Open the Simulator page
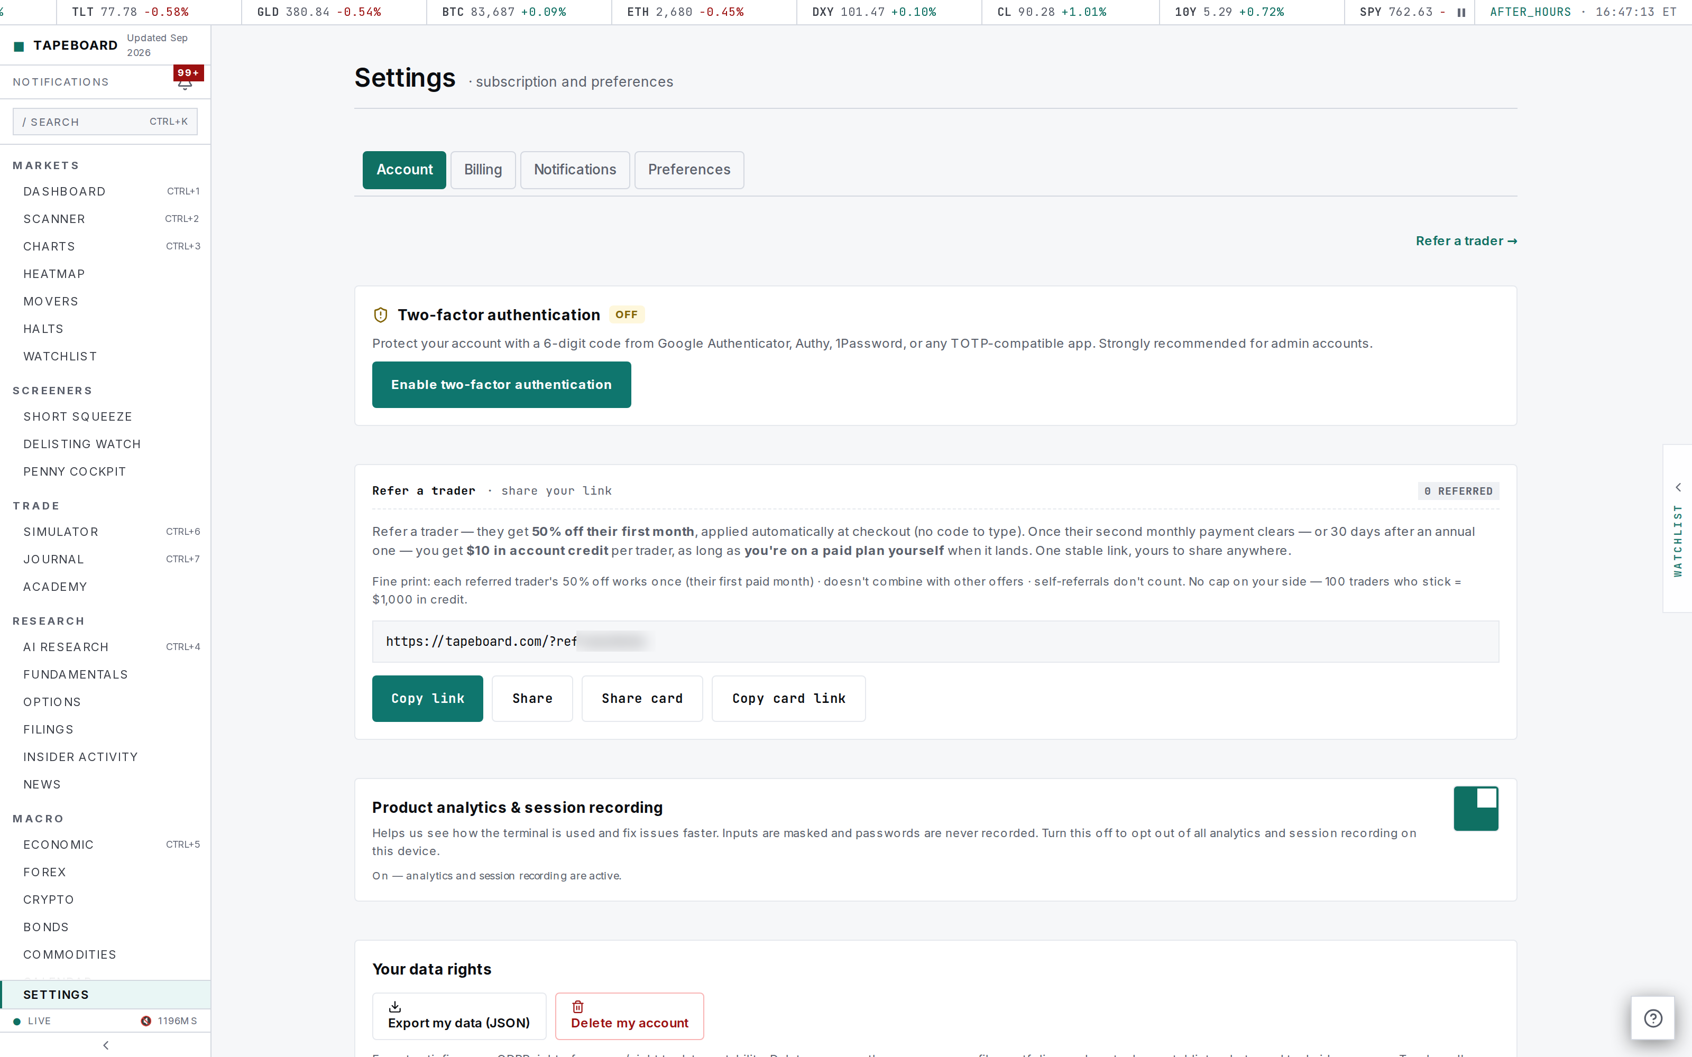Image resolution: width=1692 pixels, height=1057 pixels. (106, 532)
